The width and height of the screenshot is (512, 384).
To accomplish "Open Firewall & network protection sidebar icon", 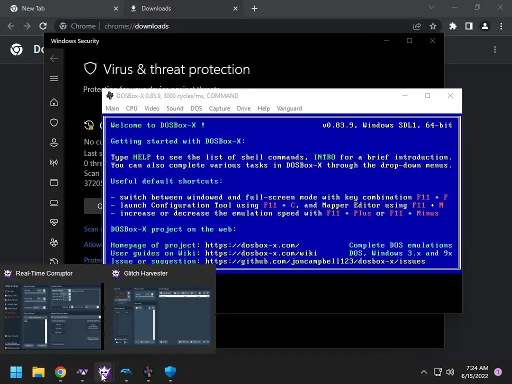I will tap(54, 162).
